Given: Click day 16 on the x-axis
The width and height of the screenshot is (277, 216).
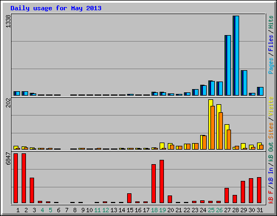Looking at the screenshot, I should click(x=138, y=210).
